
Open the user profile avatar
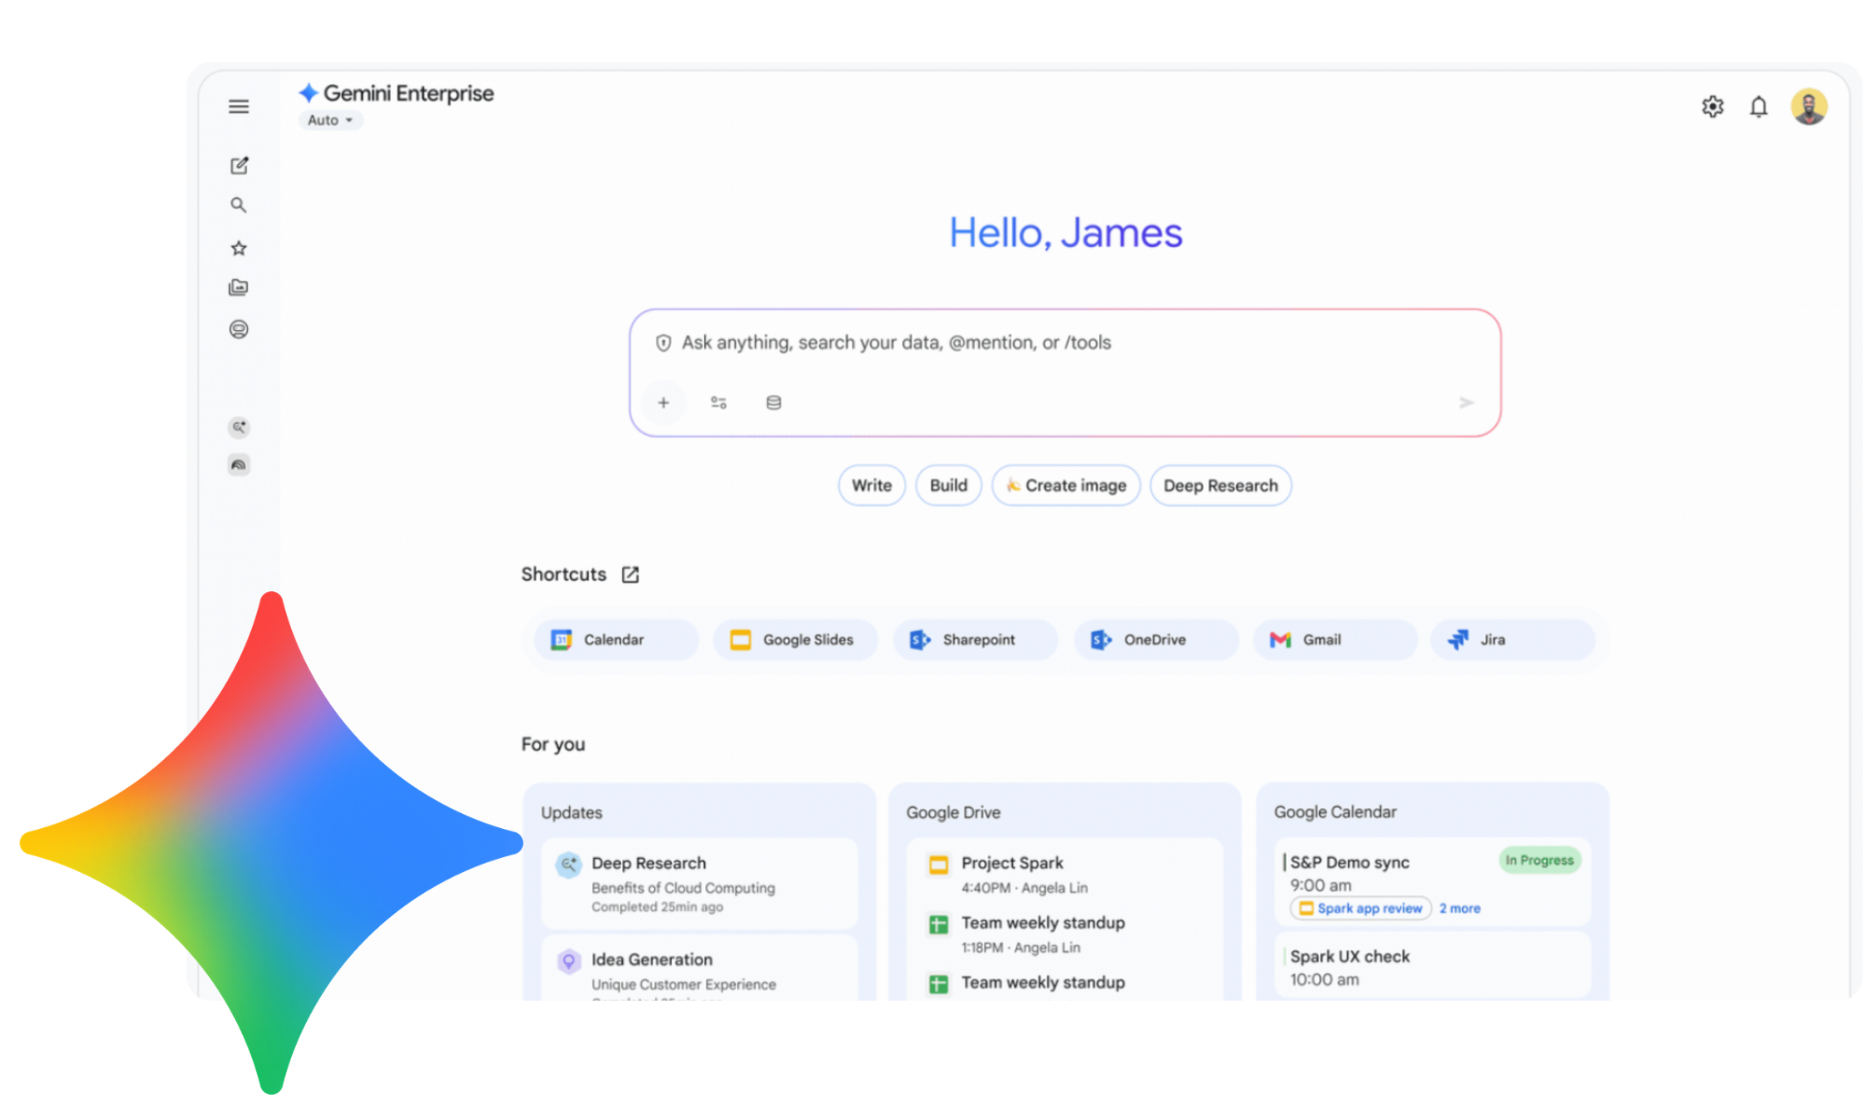point(1809,106)
